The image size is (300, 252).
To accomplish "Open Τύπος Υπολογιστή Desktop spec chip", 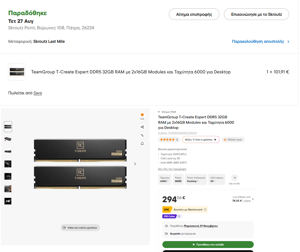I will pos(196,179).
